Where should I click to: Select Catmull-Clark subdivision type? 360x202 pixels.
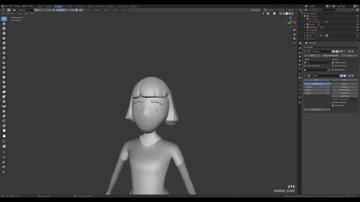pyautogui.click(x=317, y=84)
